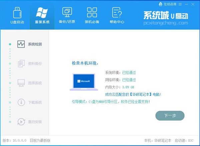Click the 在线咨询 text label
The width and height of the screenshot is (200, 146).
pyautogui.click(x=170, y=4)
